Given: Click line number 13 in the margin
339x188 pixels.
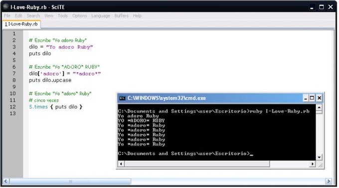Looking at the screenshot, I should coord(12,113).
